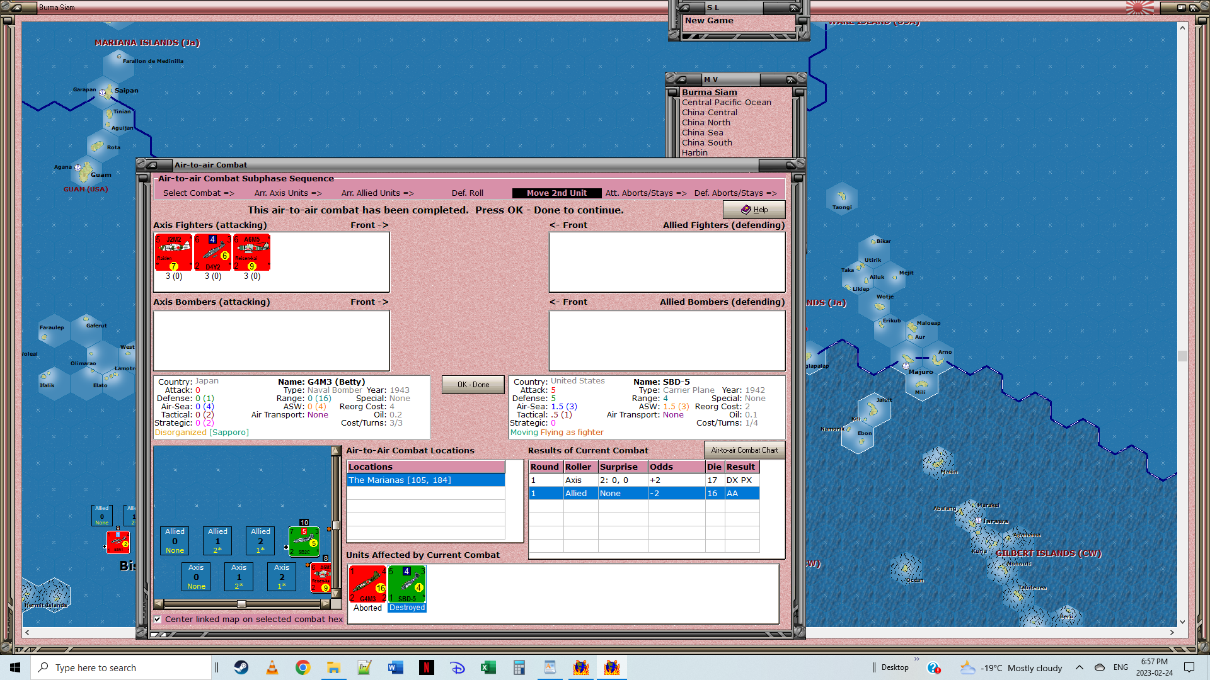
Task: Open Steam from the taskbar
Action: click(x=241, y=667)
